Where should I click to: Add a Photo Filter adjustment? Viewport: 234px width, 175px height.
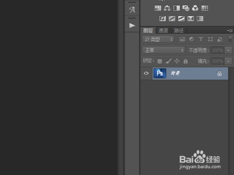(186, 8)
